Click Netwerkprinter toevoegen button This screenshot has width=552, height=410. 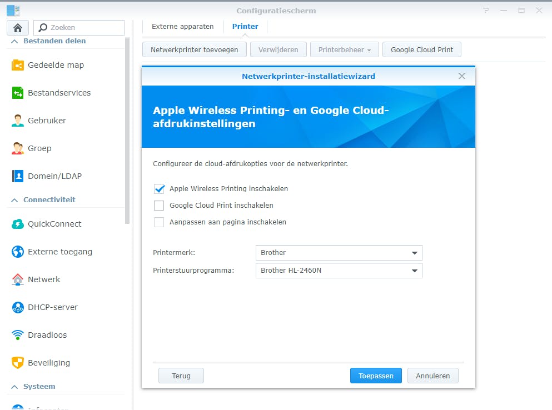coord(195,49)
